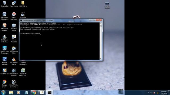The image size is (170, 95).
Task: Open cmd window system menu icon
Action: tap(21, 21)
